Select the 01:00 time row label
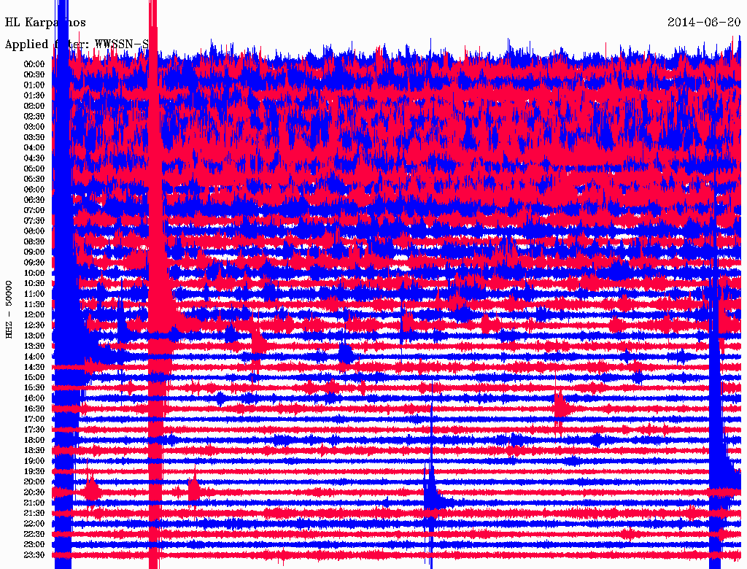The height and width of the screenshot is (569, 747). click(34, 85)
